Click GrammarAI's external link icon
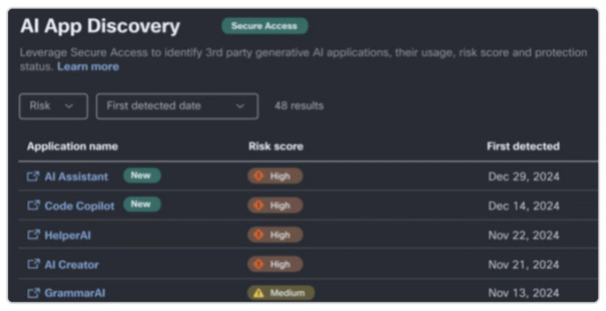Screen dimensions: 606x311 (x=34, y=293)
